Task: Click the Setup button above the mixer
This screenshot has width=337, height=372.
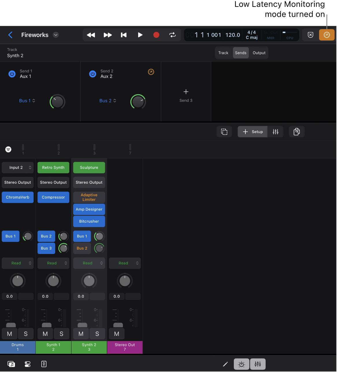Action: coord(253,132)
